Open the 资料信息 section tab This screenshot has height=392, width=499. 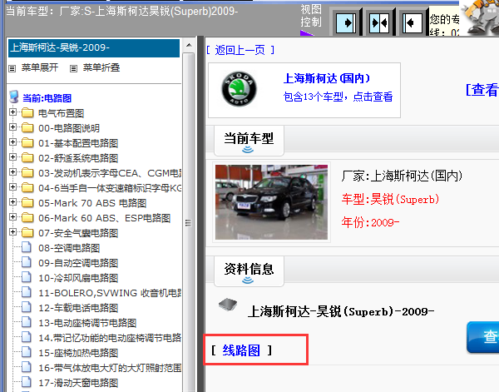pyautogui.click(x=249, y=271)
